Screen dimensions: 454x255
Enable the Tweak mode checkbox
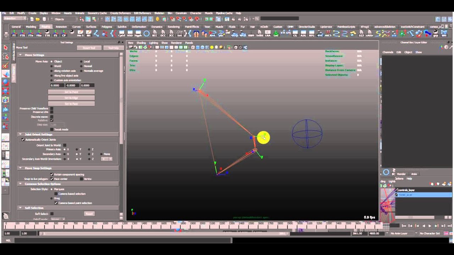52,130
